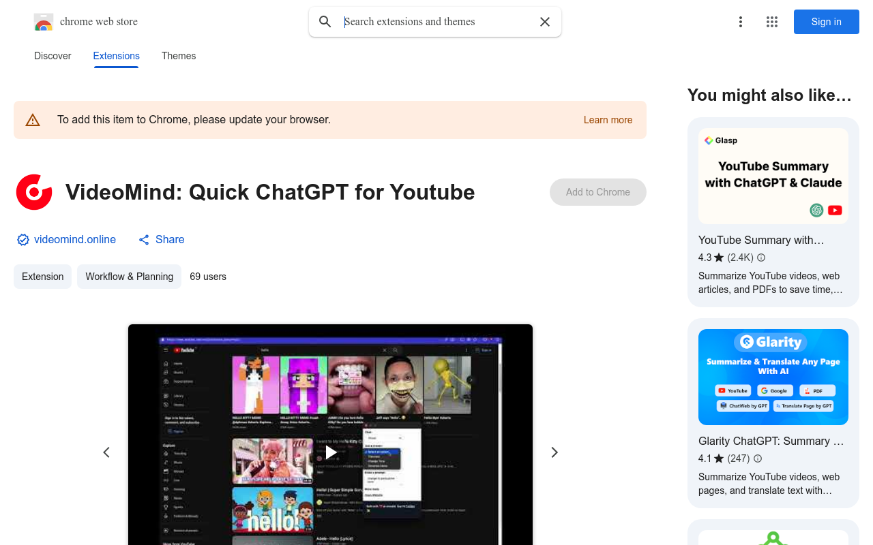The image size is (873, 545).
Task: Open the Glarity ChatGPT: Summary title
Action: point(771,441)
